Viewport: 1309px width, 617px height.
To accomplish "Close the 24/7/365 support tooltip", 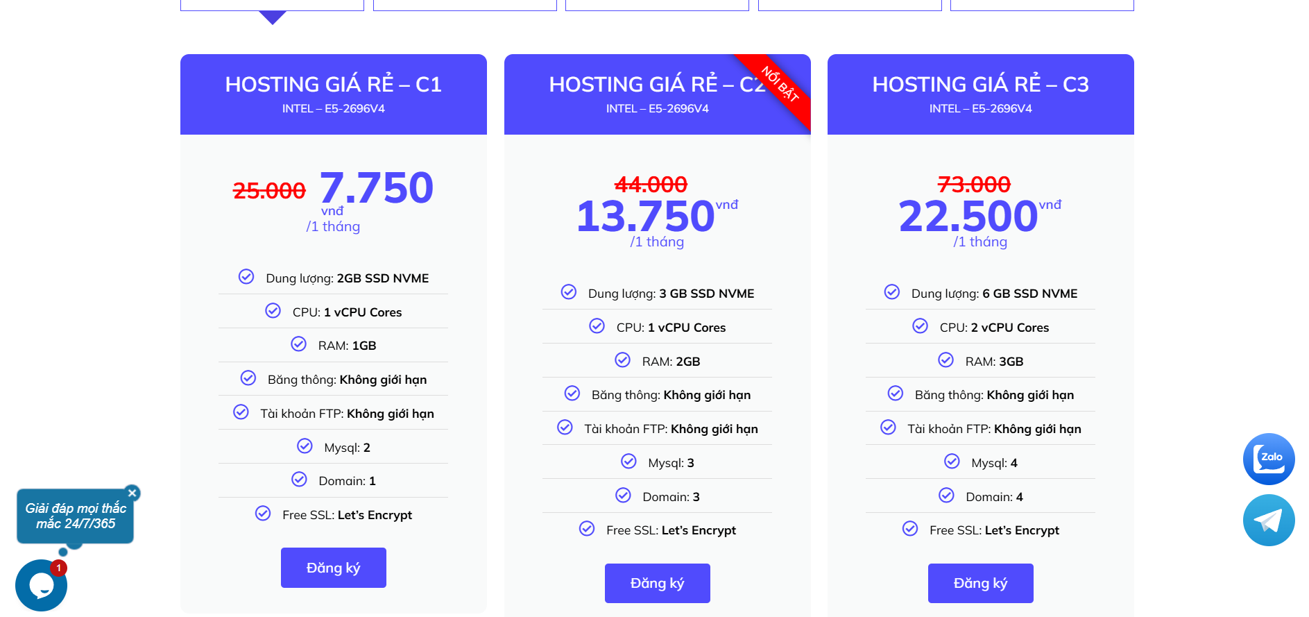I will pos(132,493).
